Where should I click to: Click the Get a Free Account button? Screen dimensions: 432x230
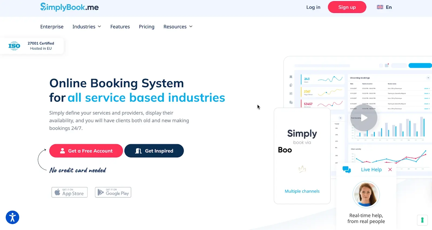86,151
